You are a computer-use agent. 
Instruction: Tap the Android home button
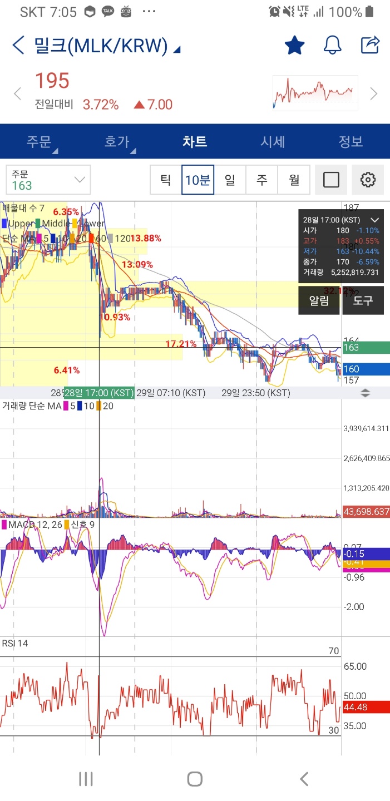[x=195, y=779]
